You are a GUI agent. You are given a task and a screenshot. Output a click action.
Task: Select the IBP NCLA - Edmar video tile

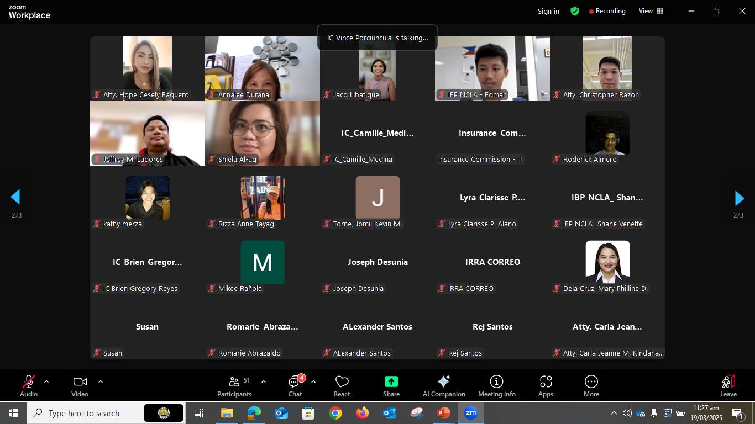(x=492, y=68)
